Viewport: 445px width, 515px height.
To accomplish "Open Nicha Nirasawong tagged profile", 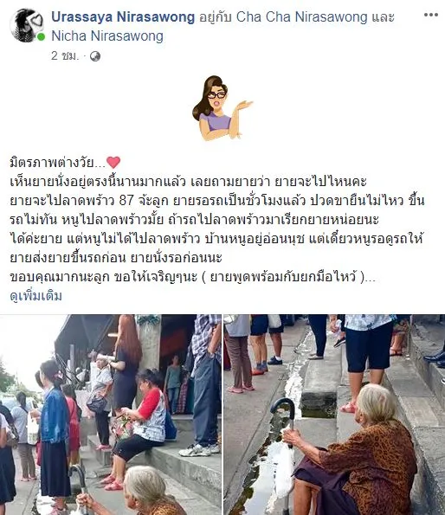I will coord(107,36).
